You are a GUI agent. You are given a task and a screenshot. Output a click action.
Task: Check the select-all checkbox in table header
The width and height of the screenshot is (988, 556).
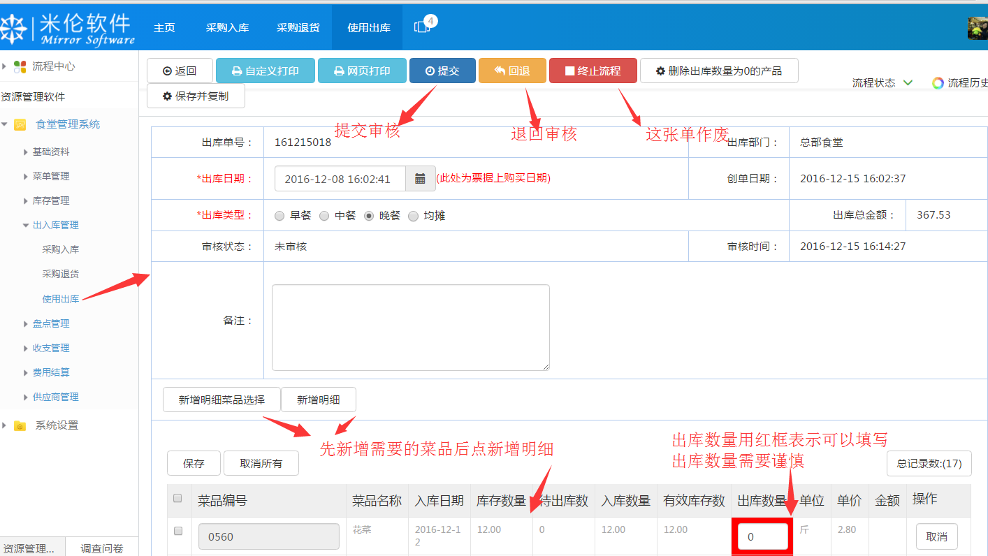tap(177, 497)
